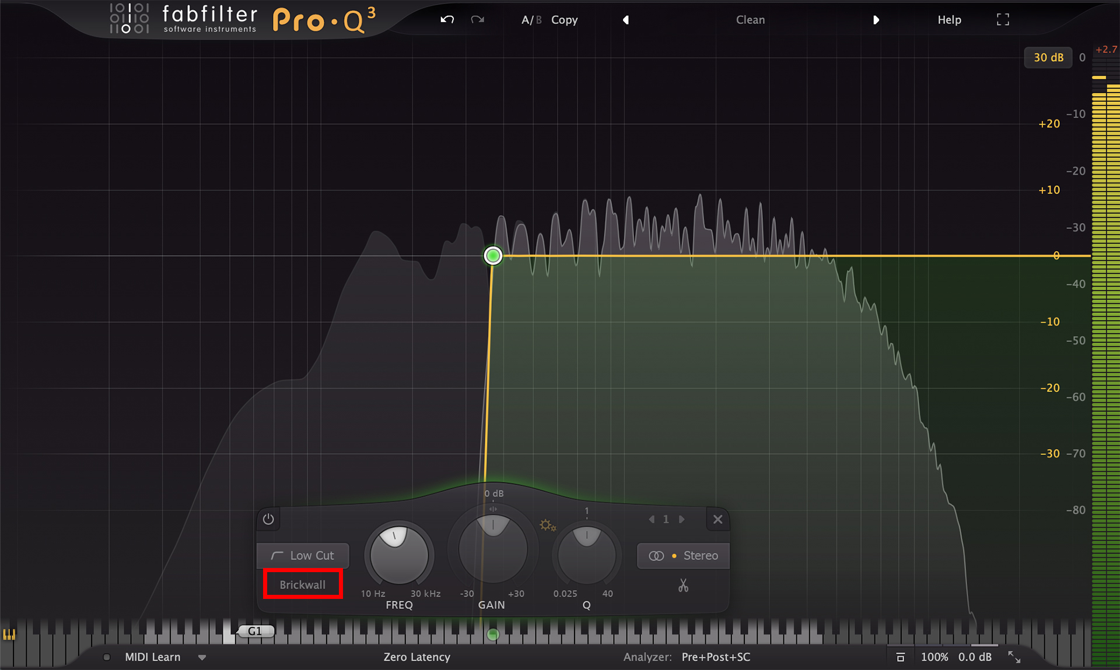Open the Clean preset menu
The height and width of the screenshot is (670, 1120).
point(750,20)
